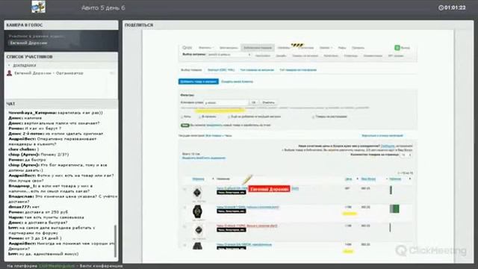Open the Оплата top menu dropdown

326,48
